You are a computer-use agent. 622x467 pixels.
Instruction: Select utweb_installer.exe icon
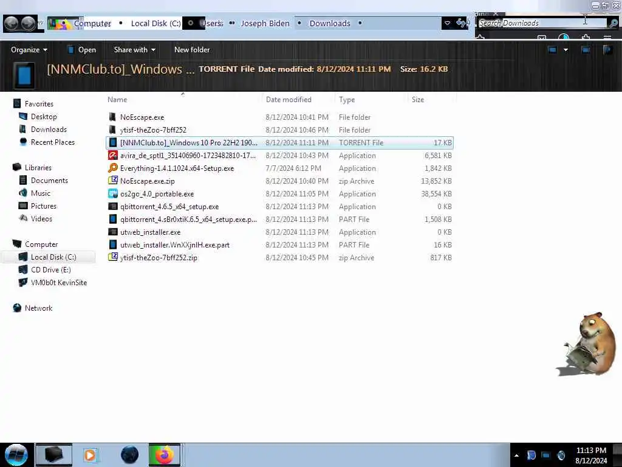pos(112,232)
